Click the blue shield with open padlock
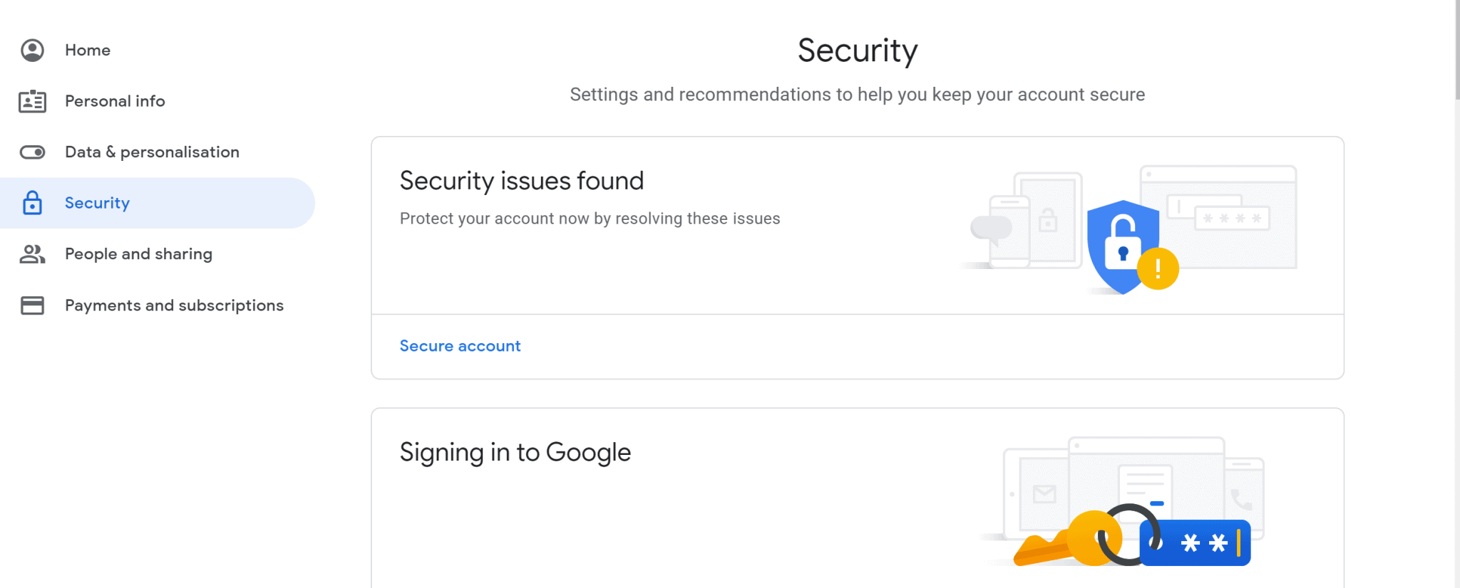Viewport: 1460px width, 588px height. coord(1123,247)
